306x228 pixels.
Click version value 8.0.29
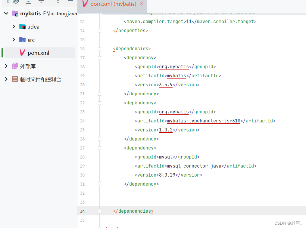[x=167, y=175]
